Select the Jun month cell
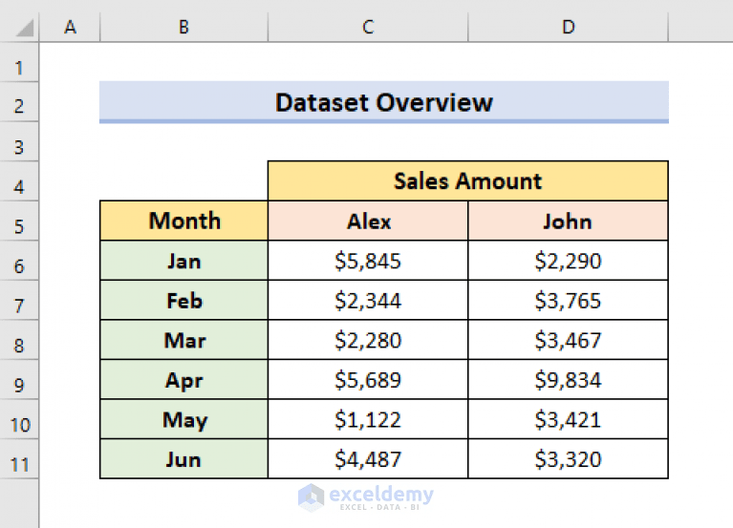 [184, 459]
